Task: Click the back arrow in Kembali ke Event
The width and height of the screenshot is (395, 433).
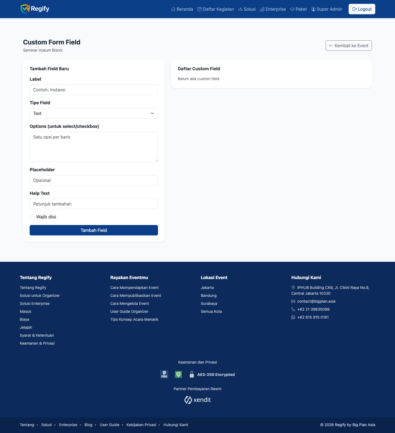Action: click(x=331, y=46)
